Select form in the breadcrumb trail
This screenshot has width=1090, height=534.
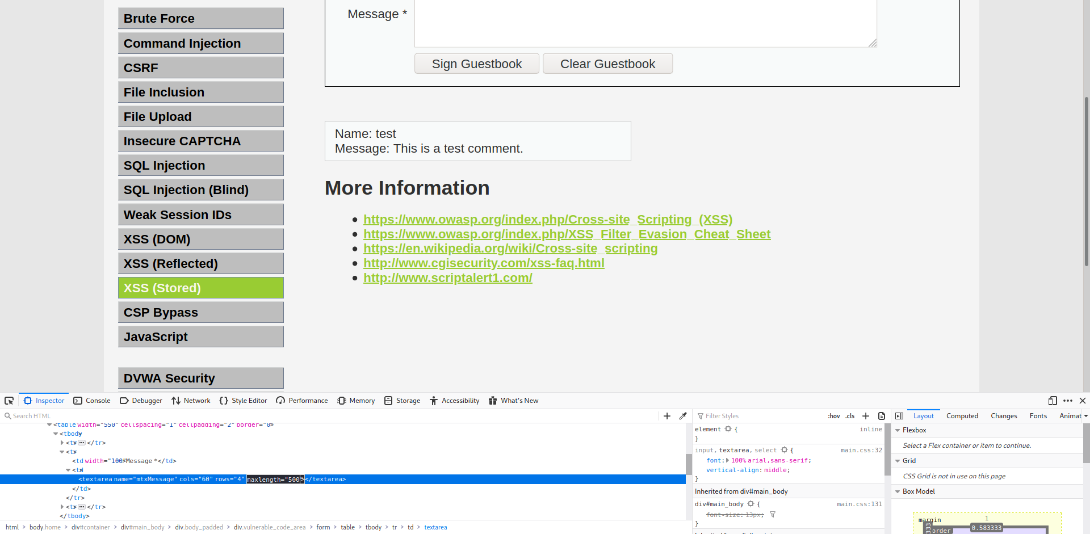tap(323, 527)
